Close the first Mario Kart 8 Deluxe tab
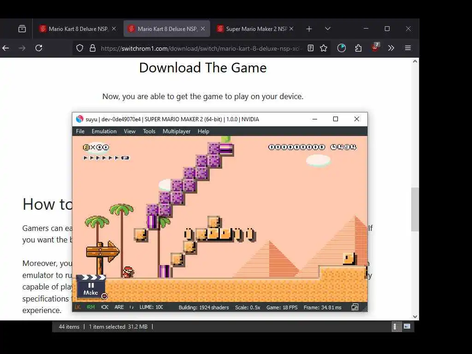 (114, 29)
